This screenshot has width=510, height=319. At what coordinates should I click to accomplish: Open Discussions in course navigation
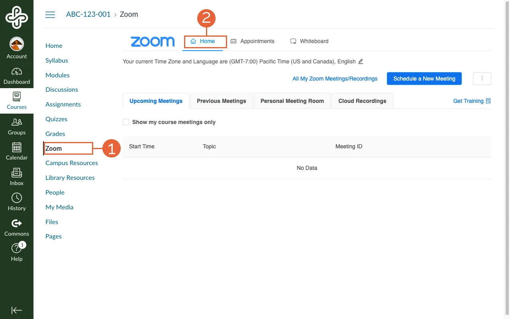coord(62,90)
